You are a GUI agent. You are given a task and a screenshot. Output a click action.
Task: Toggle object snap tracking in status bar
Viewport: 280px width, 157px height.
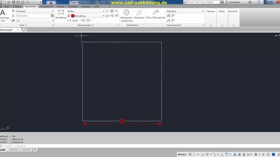tap(222, 154)
